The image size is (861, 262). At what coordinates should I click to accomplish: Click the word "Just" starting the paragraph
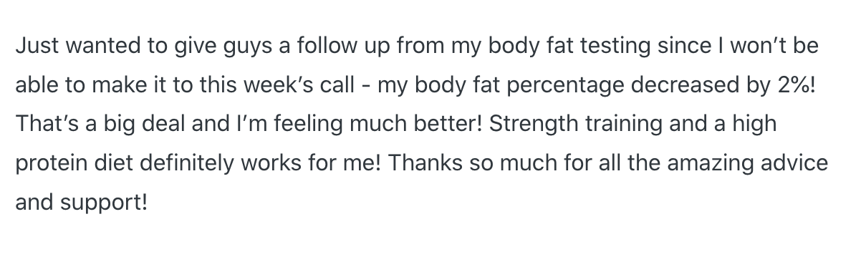pos(31,47)
